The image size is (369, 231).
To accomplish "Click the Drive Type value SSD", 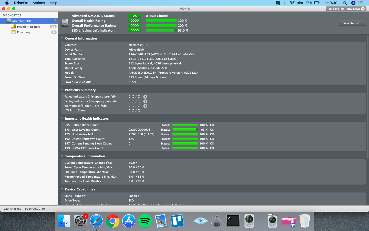I will pyautogui.click(x=131, y=200).
